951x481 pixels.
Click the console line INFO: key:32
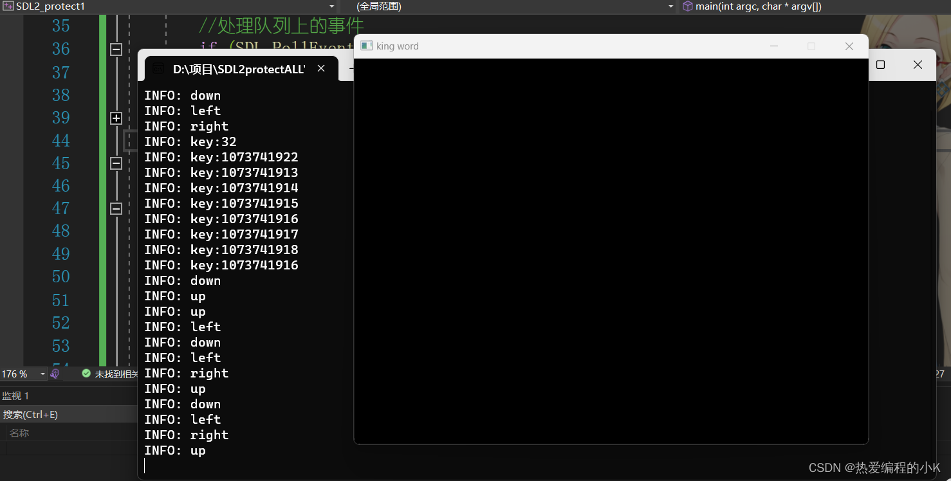[x=190, y=142]
